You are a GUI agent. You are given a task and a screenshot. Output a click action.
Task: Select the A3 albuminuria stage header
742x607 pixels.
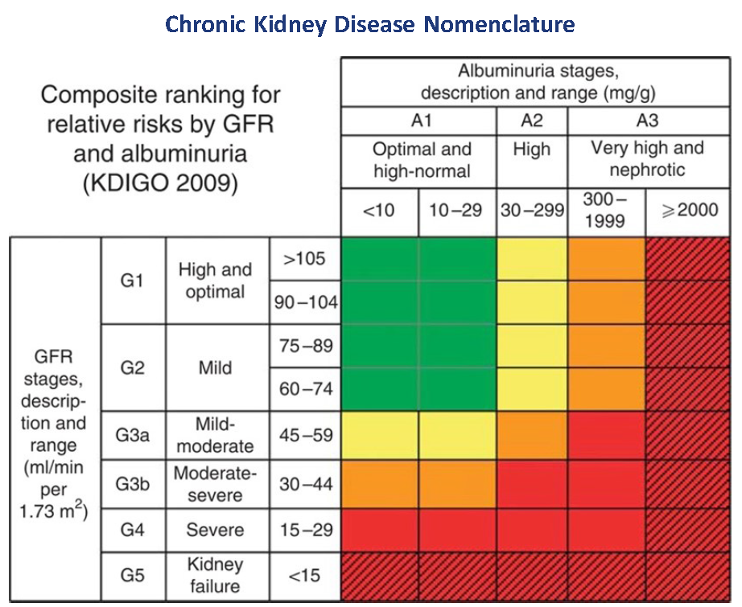[x=647, y=121]
